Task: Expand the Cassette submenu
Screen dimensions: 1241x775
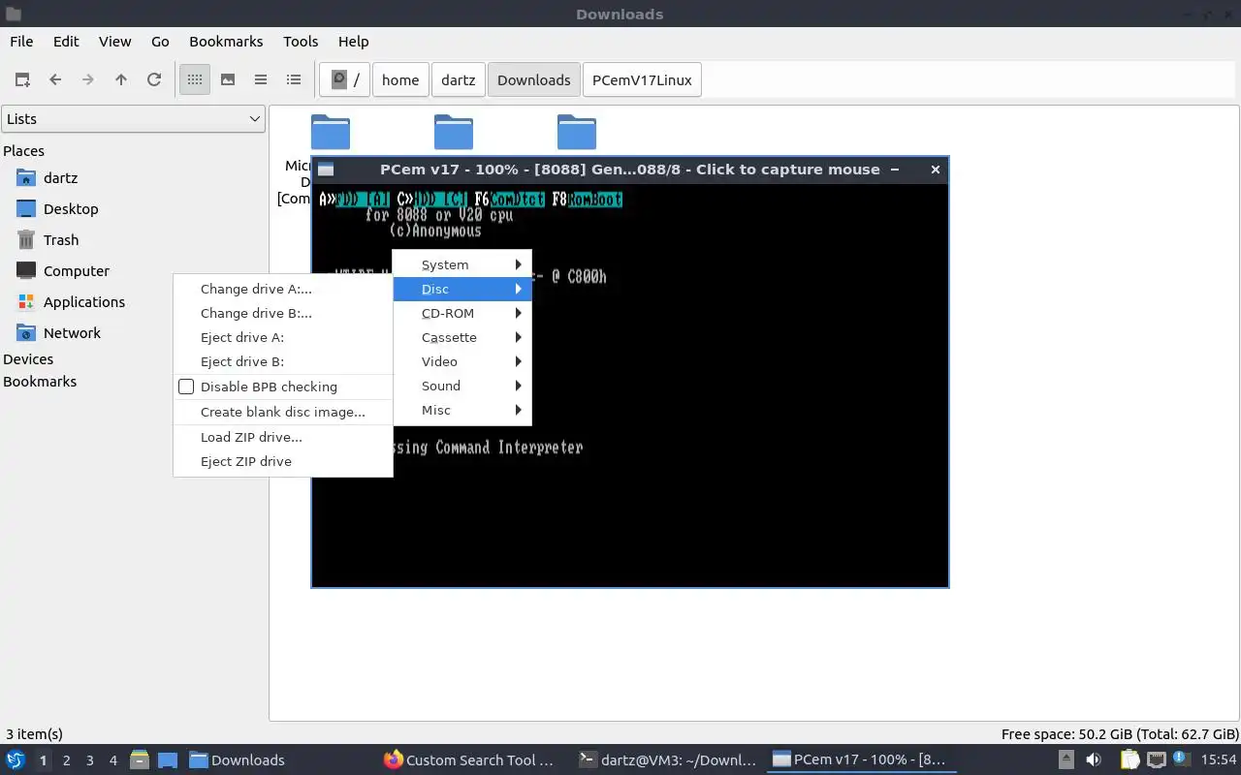Action: click(462, 337)
